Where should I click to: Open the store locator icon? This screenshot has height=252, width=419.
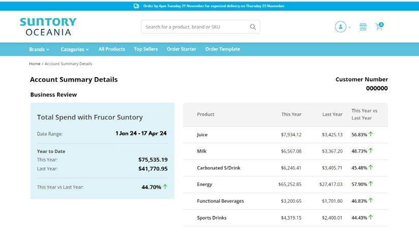pos(363,27)
